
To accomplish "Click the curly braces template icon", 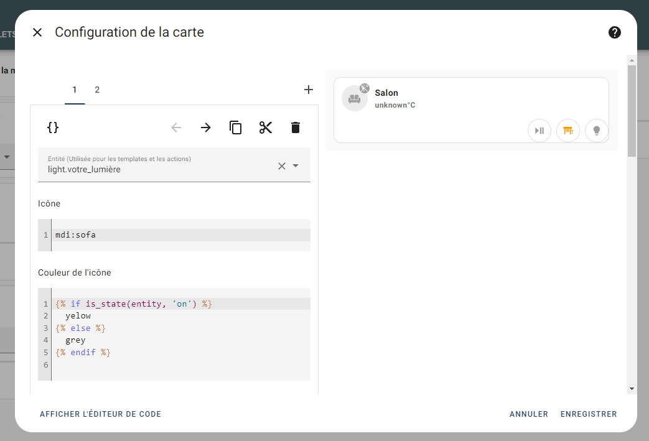I will click(53, 128).
